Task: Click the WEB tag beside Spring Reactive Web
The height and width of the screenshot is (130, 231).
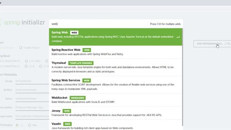Action: tap(87, 50)
